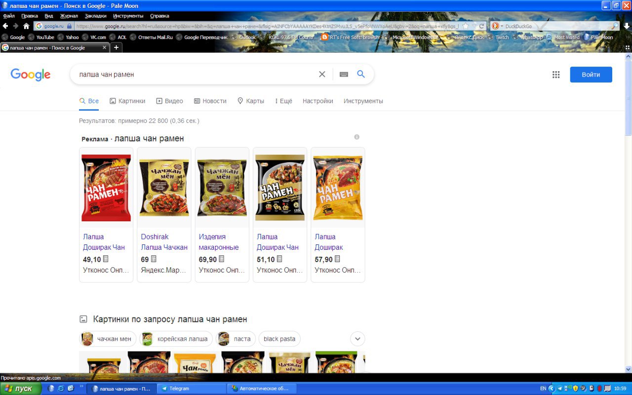This screenshot has height=395, width=632.
Task: Open the browser home page icon
Action: click(26, 26)
